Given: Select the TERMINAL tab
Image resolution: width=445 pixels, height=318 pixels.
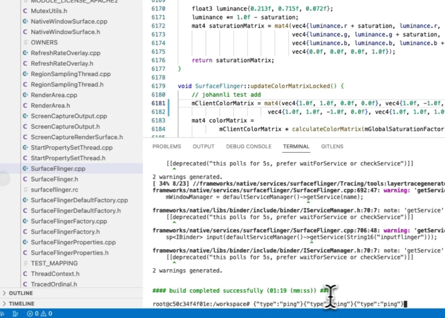Looking at the screenshot, I should pyautogui.click(x=296, y=146).
